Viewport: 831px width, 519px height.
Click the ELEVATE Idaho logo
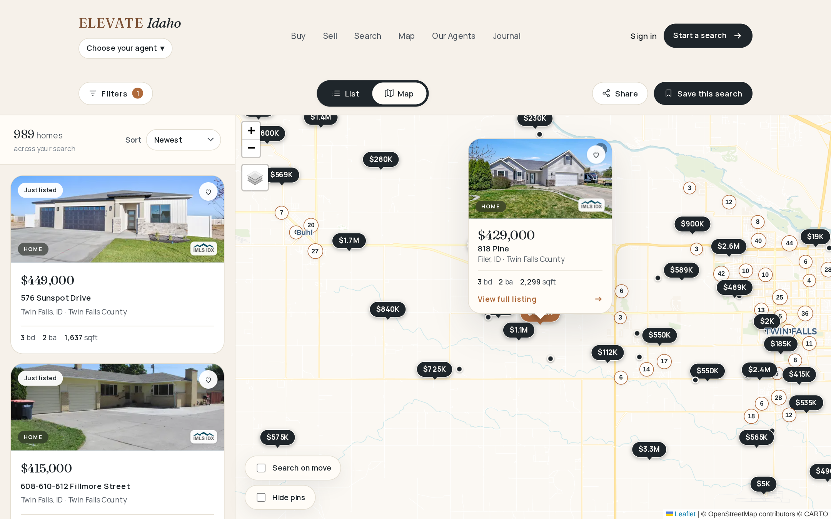pyautogui.click(x=130, y=23)
